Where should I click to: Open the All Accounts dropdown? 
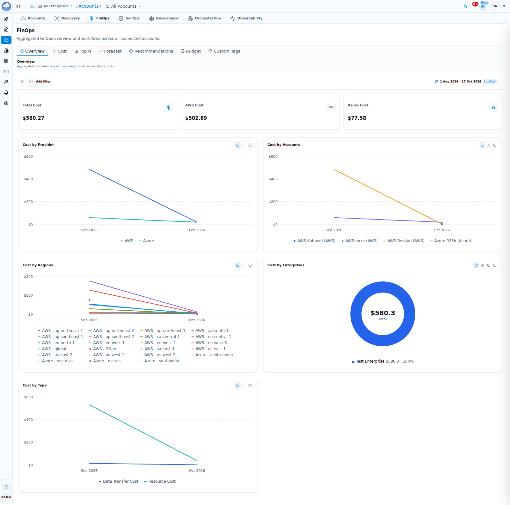(x=123, y=6)
